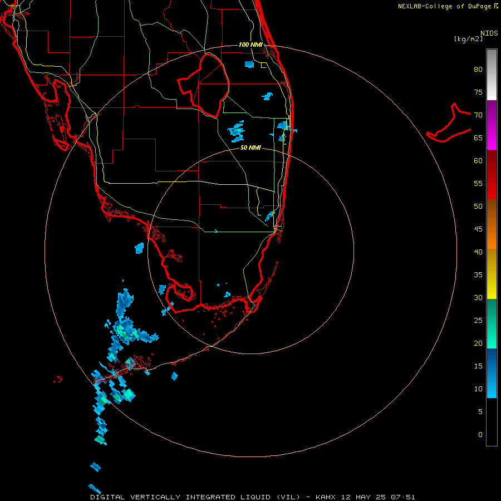
Task: Click the 35 value on the legend
Action: click(478, 275)
